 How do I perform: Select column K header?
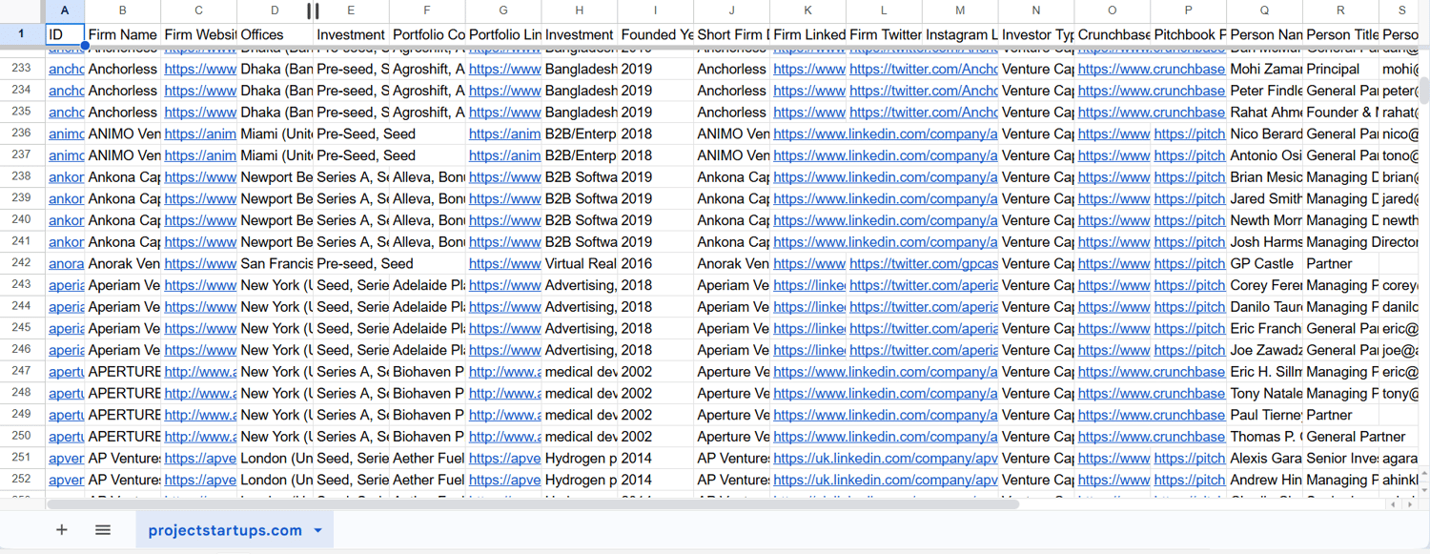pyautogui.click(x=807, y=10)
